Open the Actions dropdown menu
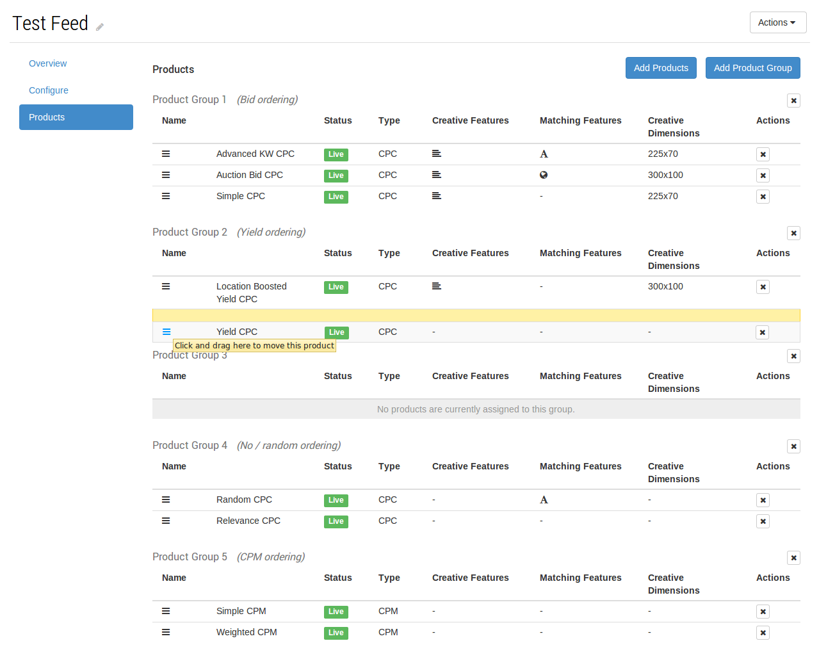Viewport: 819px width, 666px height. coord(777,22)
